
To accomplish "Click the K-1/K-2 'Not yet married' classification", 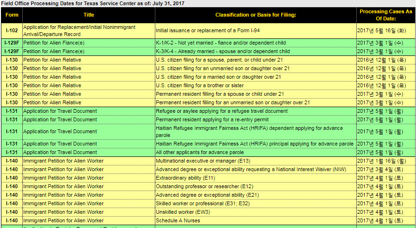I will (x=221, y=43).
